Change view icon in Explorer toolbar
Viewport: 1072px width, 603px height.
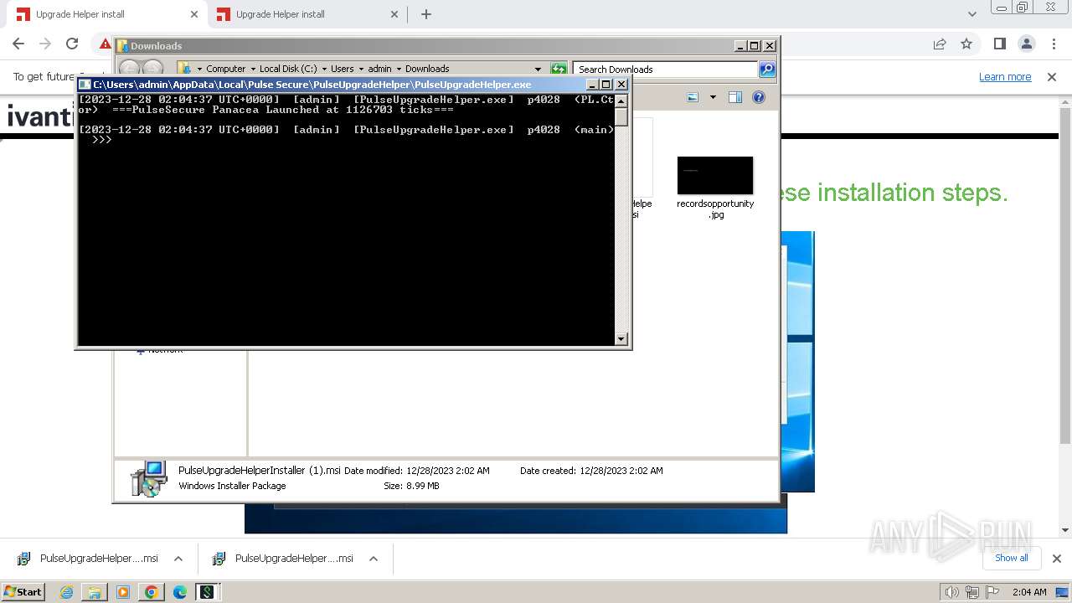click(x=693, y=97)
